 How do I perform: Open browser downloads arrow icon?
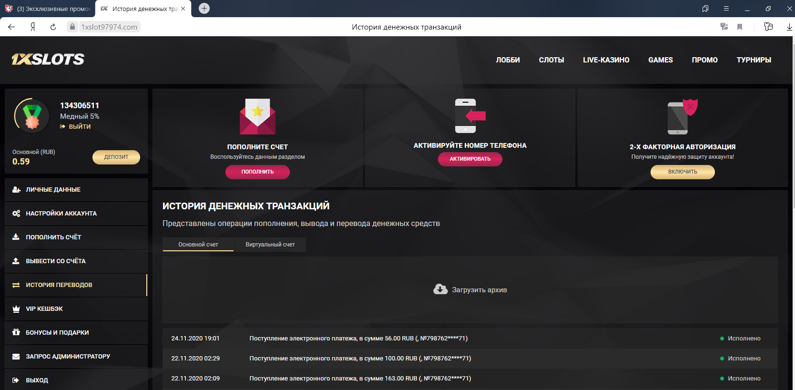[x=789, y=27]
